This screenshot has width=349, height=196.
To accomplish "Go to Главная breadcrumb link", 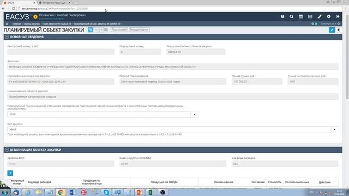I will tap(17, 24).
